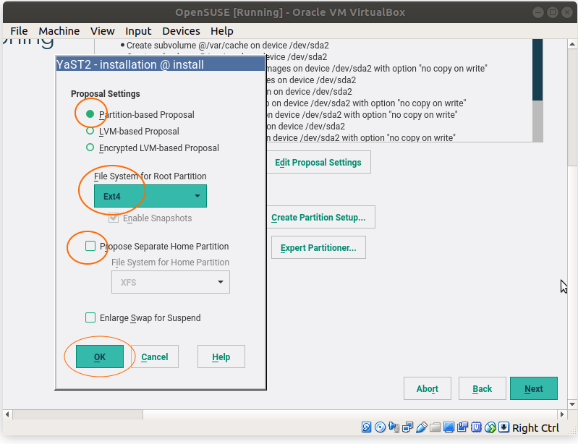Click the shared folders status icon
Screen dimensions: 578x444
coord(435,427)
